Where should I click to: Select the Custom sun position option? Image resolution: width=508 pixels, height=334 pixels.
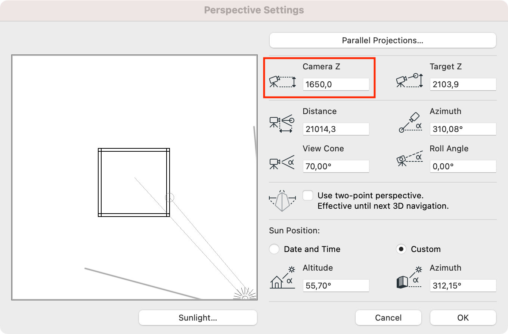pyautogui.click(x=401, y=249)
